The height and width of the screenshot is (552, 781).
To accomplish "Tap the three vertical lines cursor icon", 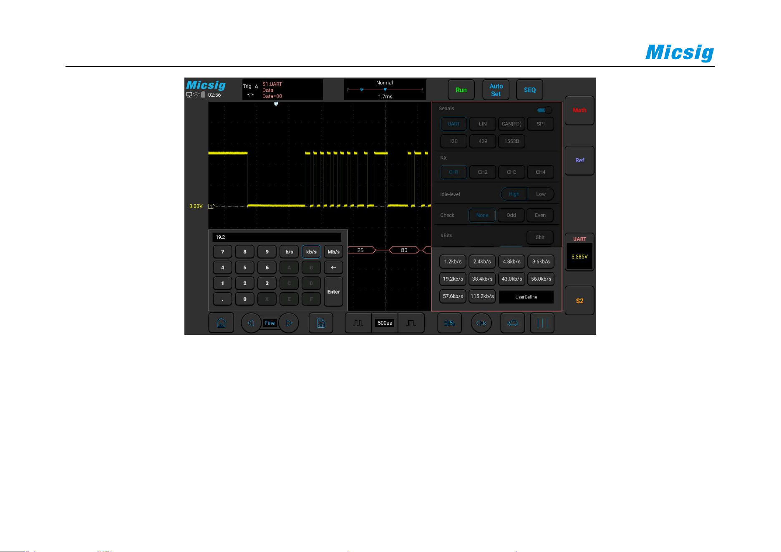I will click(x=542, y=323).
